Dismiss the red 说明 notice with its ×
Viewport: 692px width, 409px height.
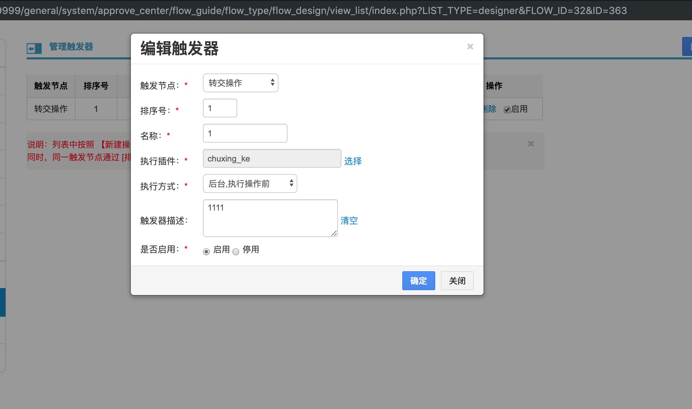[x=531, y=144]
